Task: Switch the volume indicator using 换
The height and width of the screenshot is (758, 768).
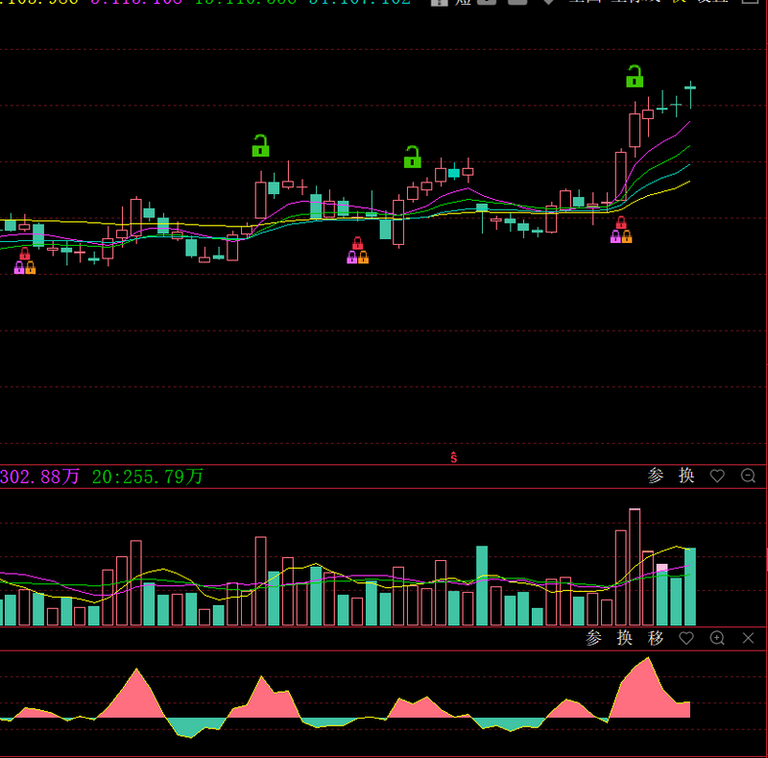Action: tap(686, 476)
